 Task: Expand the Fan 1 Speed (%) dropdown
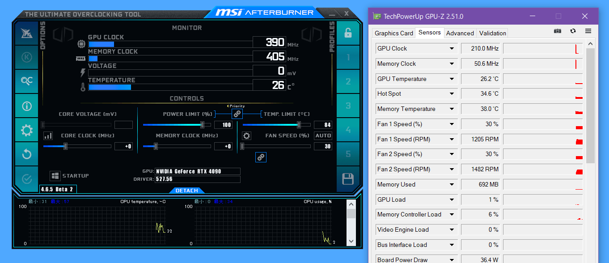452,124
